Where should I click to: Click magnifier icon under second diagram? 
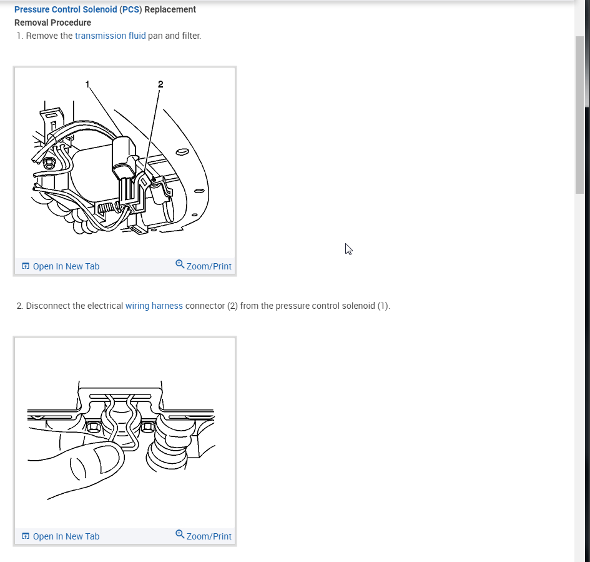(x=180, y=534)
